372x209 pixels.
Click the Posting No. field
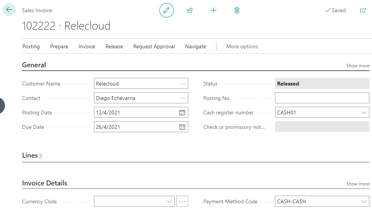click(x=322, y=98)
